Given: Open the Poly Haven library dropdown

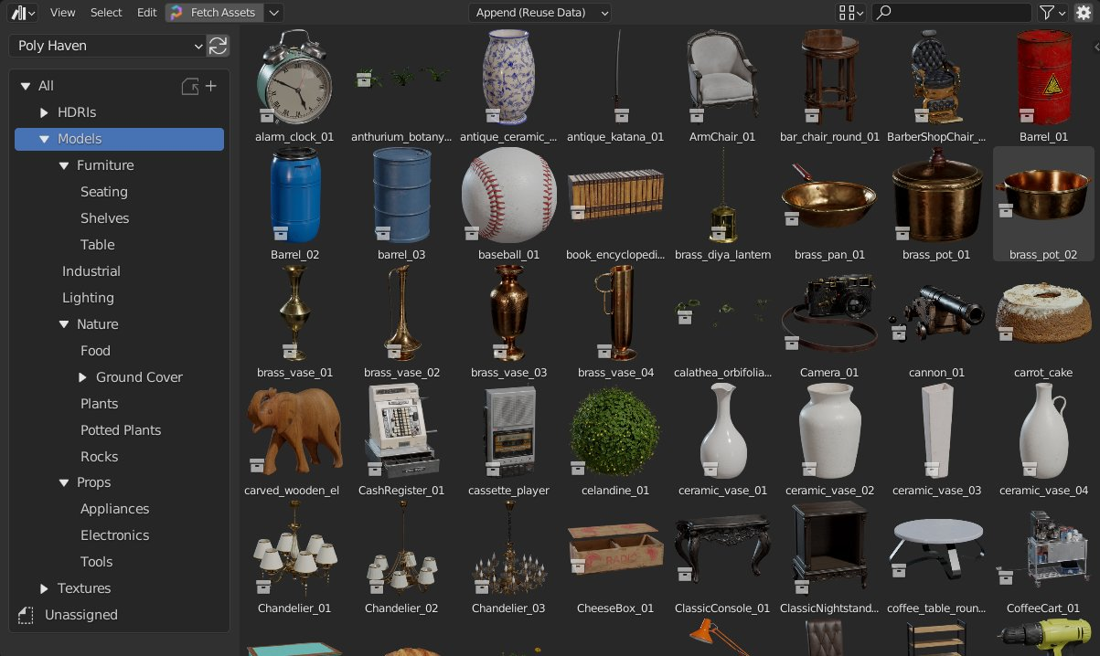Looking at the screenshot, I should pyautogui.click(x=108, y=46).
